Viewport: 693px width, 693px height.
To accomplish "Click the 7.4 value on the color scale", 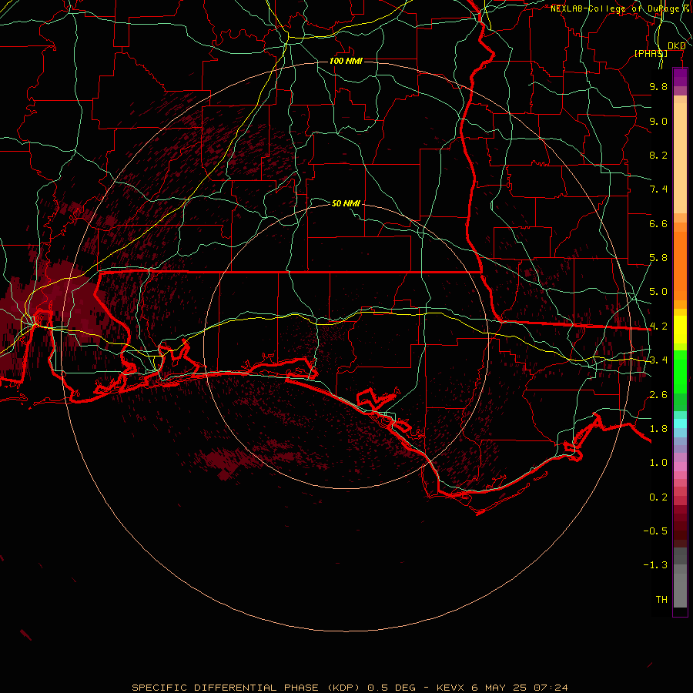I will (658, 189).
